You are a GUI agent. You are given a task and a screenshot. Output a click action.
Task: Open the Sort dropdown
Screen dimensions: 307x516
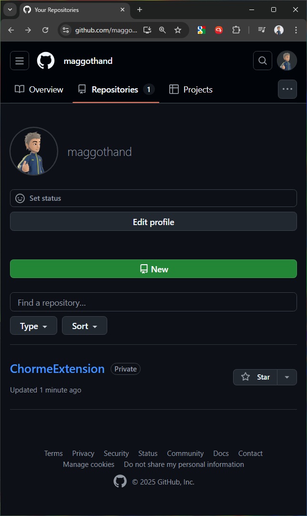pyautogui.click(x=84, y=326)
